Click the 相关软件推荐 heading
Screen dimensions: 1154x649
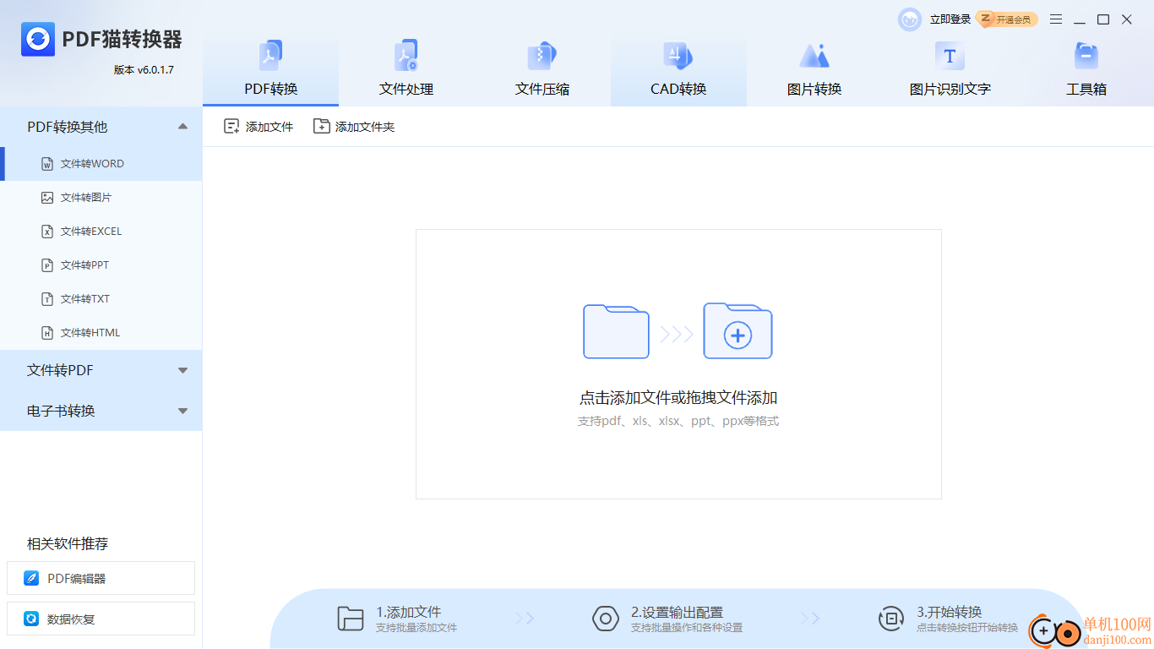(68, 543)
